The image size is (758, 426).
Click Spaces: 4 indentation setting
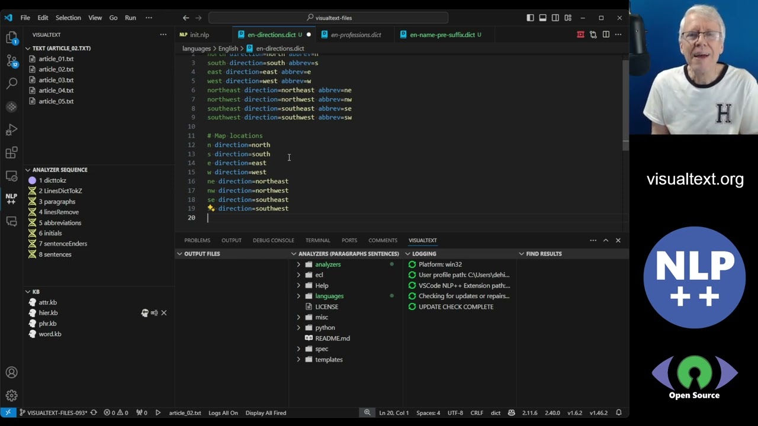click(428, 413)
